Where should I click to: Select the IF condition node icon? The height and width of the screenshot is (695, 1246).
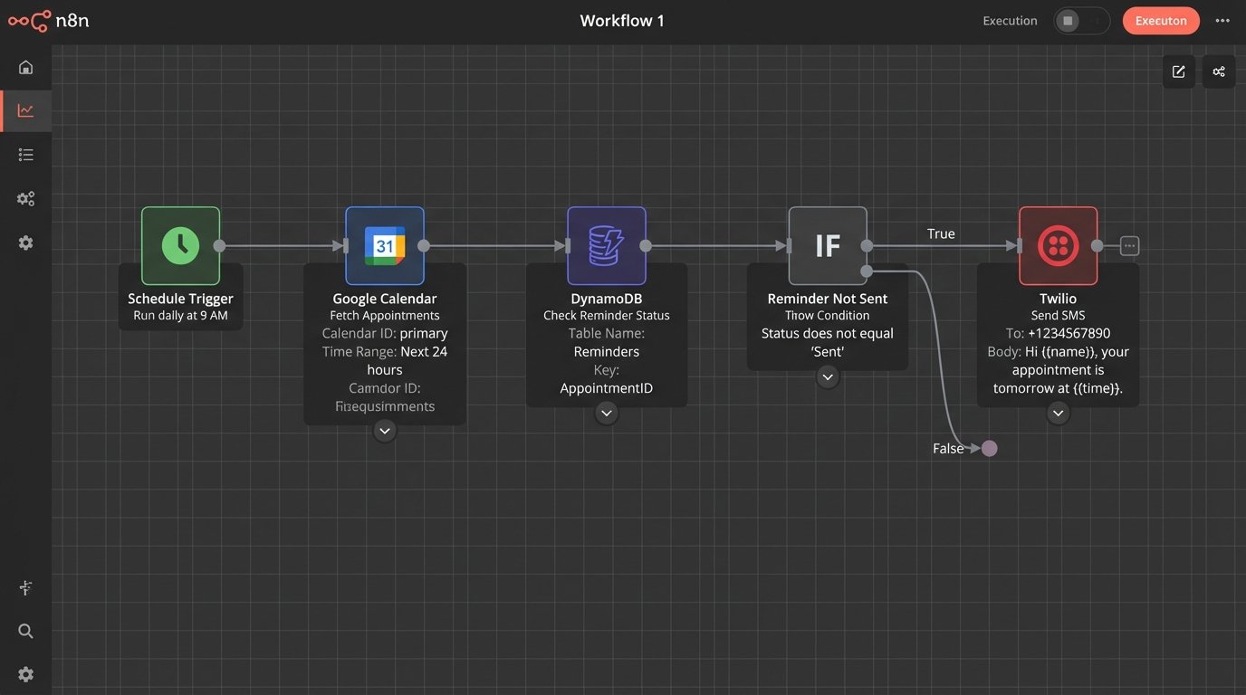tap(827, 244)
